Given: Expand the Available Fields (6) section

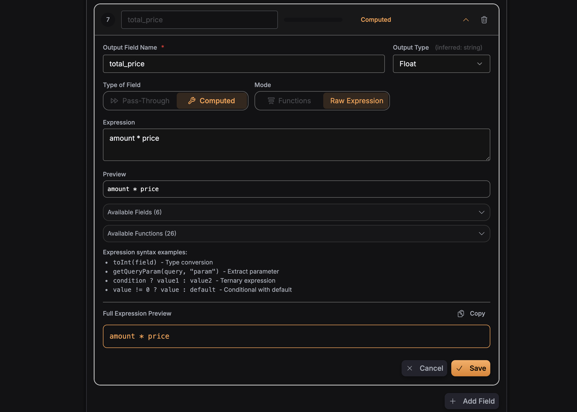Looking at the screenshot, I should [x=296, y=212].
